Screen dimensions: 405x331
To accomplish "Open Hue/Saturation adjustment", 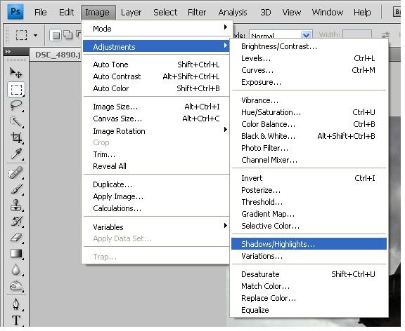I will tap(309, 112).
